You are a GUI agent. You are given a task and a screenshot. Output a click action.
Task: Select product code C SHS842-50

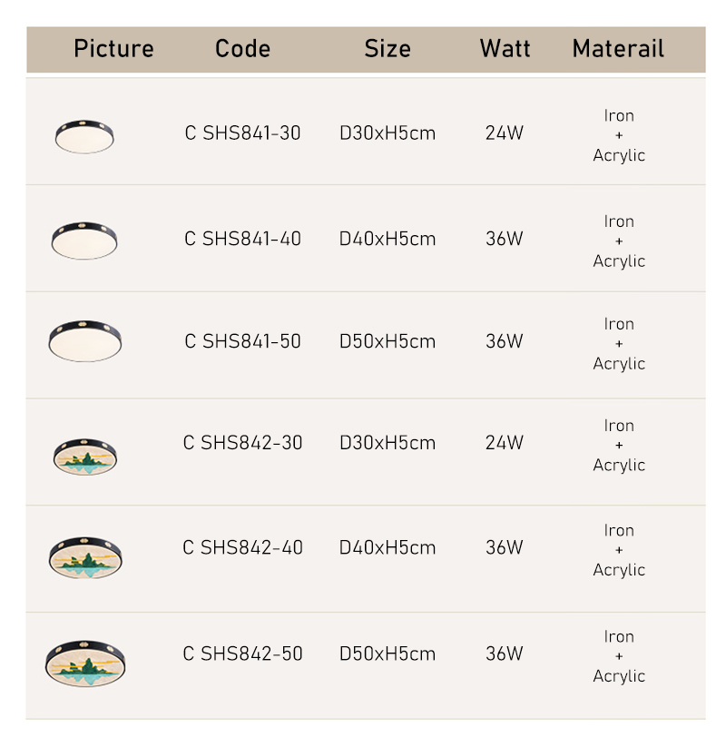[x=242, y=653]
